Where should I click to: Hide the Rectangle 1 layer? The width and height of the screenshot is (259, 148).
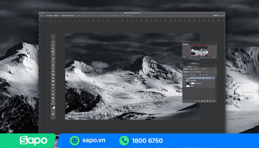(184, 81)
